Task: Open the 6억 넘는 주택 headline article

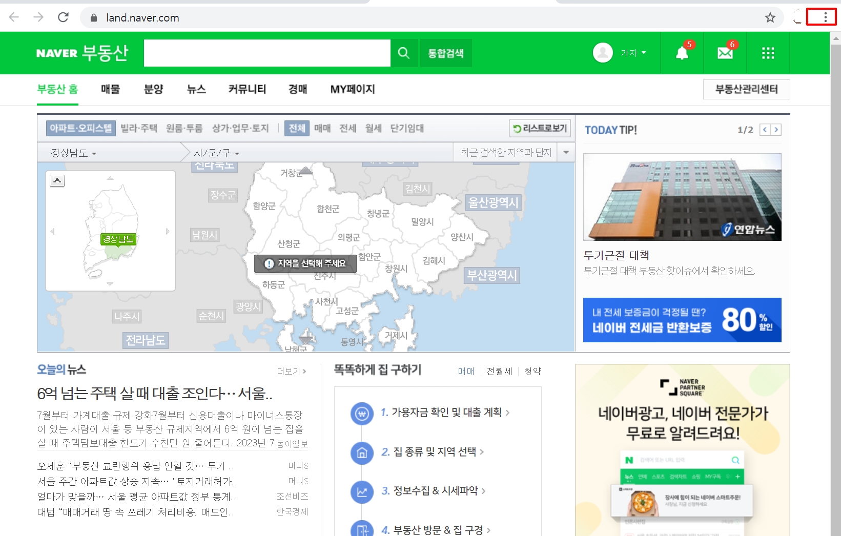Action: point(155,394)
